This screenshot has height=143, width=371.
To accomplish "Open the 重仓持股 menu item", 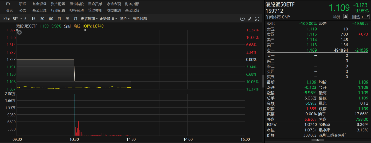I will pyautogui.click(x=76, y=4).
